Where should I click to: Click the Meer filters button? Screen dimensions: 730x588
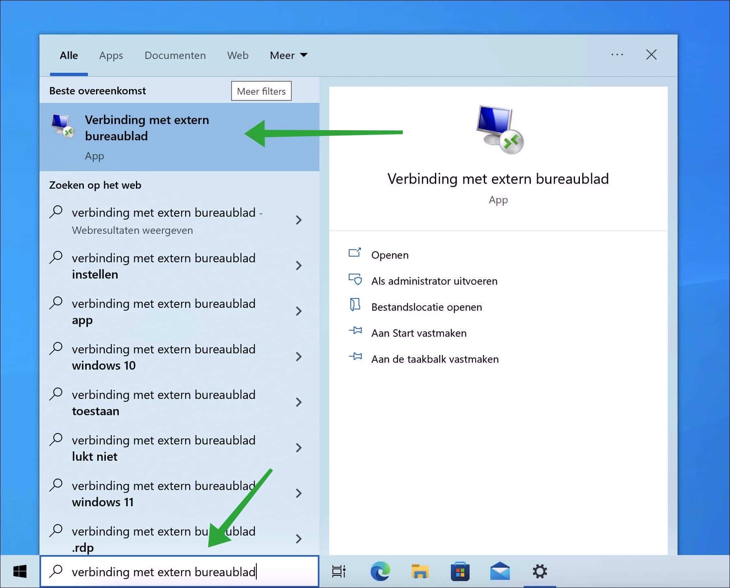[x=261, y=91]
